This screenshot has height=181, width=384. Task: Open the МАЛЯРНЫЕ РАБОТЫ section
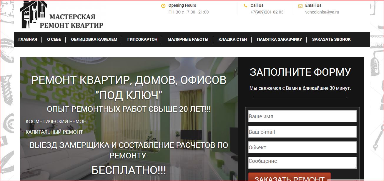click(x=188, y=39)
